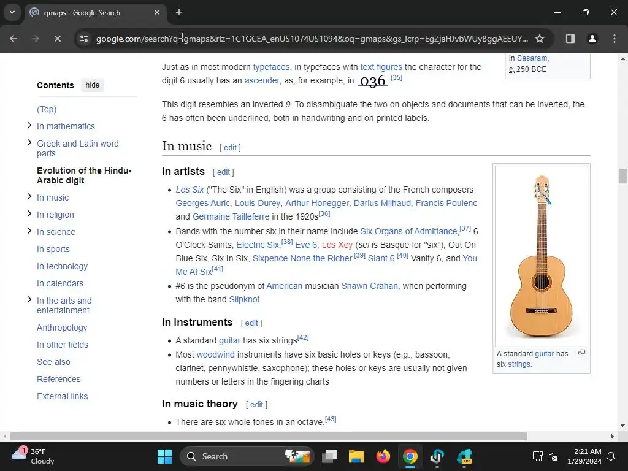This screenshot has width=628, height=471.
Task: Stop loading the page
Action: 57,39
